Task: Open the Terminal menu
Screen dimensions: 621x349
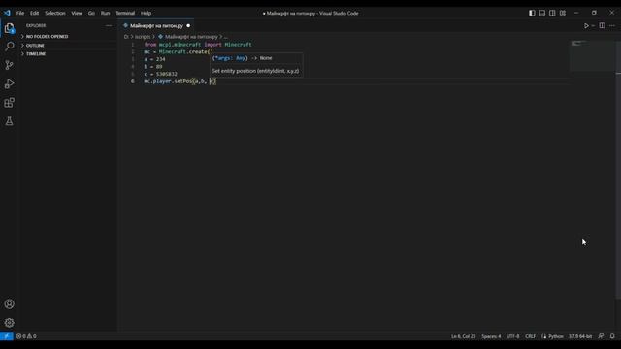Action: click(125, 13)
